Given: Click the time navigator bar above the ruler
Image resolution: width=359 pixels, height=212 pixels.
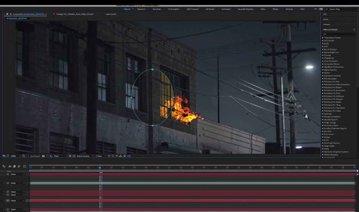Looking at the screenshot, I should coord(192,165).
